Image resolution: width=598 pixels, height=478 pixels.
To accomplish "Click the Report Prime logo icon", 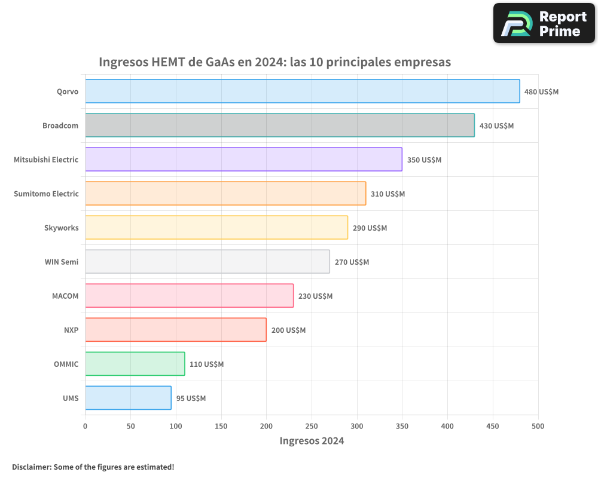I will pyautogui.click(x=516, y=24).
